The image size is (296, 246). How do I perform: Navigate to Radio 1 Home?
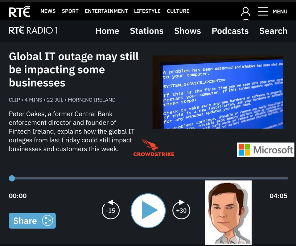[x=107, y=31]
